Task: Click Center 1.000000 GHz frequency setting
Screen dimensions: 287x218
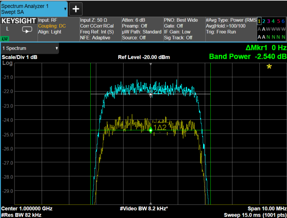Action: (x=27, y=209)
